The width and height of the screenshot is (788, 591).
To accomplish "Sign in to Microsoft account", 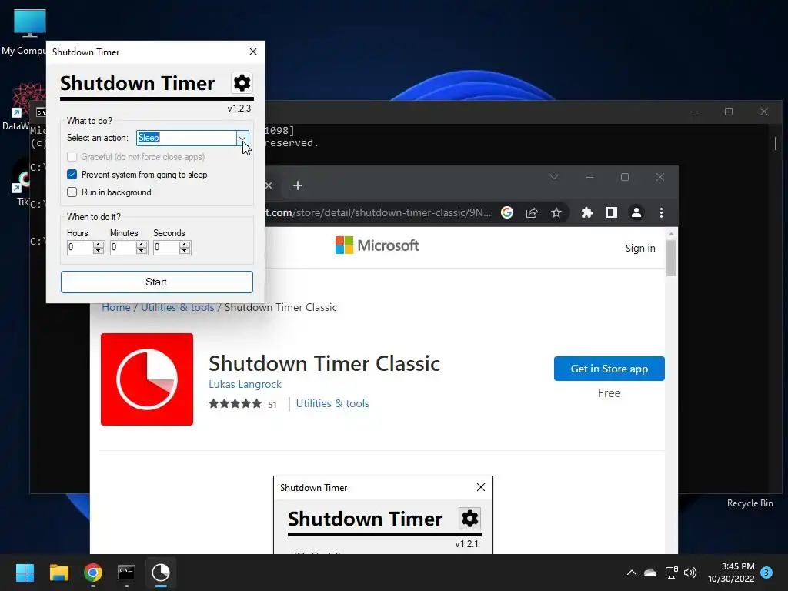I will point(640,248).
